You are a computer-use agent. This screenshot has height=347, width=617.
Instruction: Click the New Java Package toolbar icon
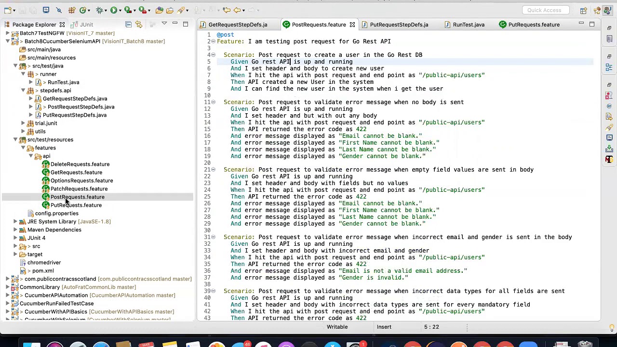click(72, 10)
